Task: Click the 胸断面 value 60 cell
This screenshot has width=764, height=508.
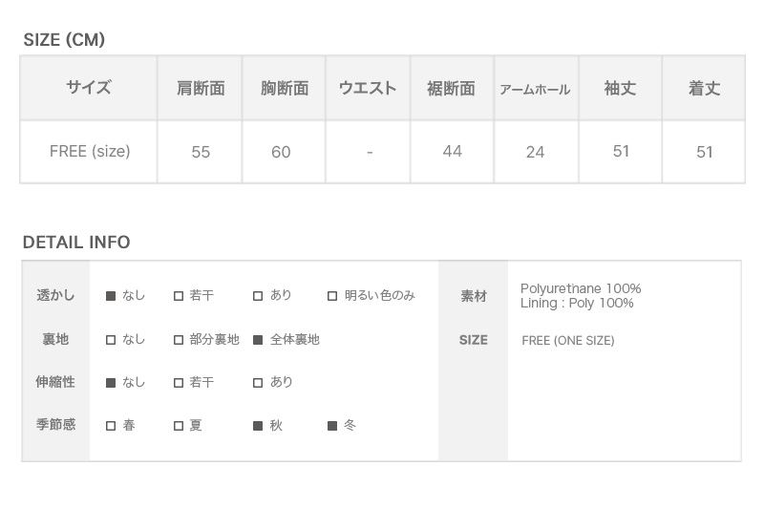Action: [x=281, y=152]
